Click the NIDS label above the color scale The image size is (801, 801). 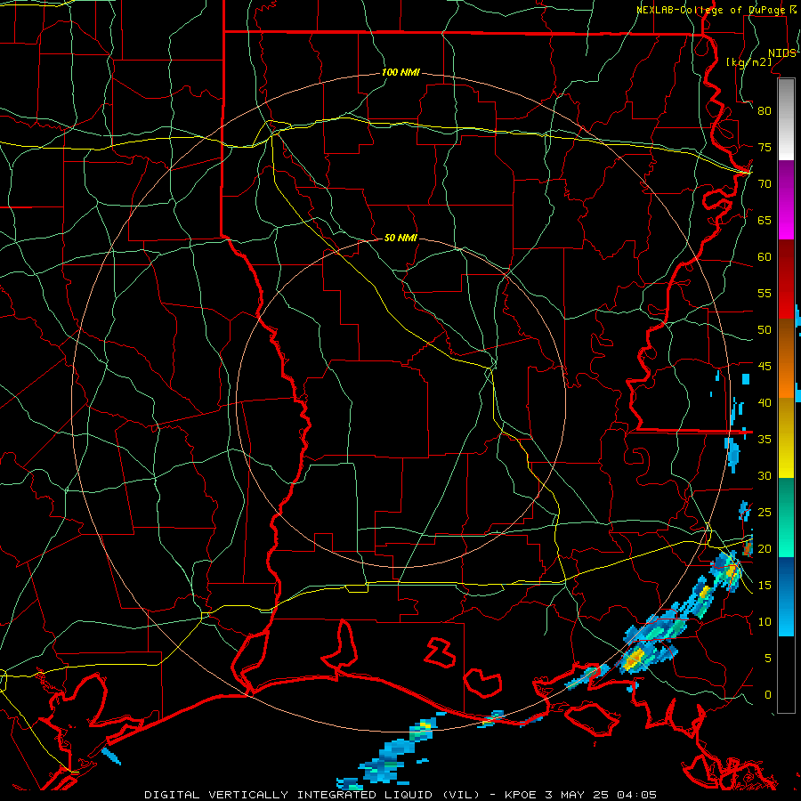781,53
